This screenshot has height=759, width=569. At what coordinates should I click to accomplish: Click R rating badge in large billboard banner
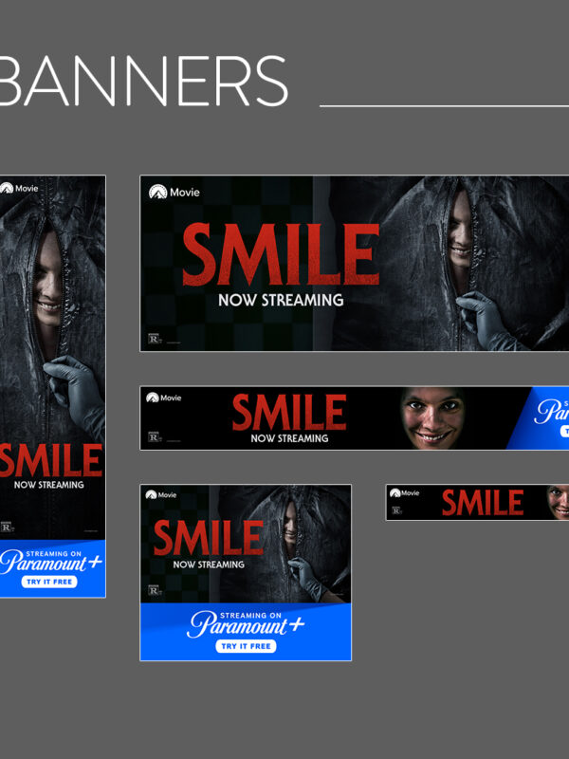pos(154,339)
